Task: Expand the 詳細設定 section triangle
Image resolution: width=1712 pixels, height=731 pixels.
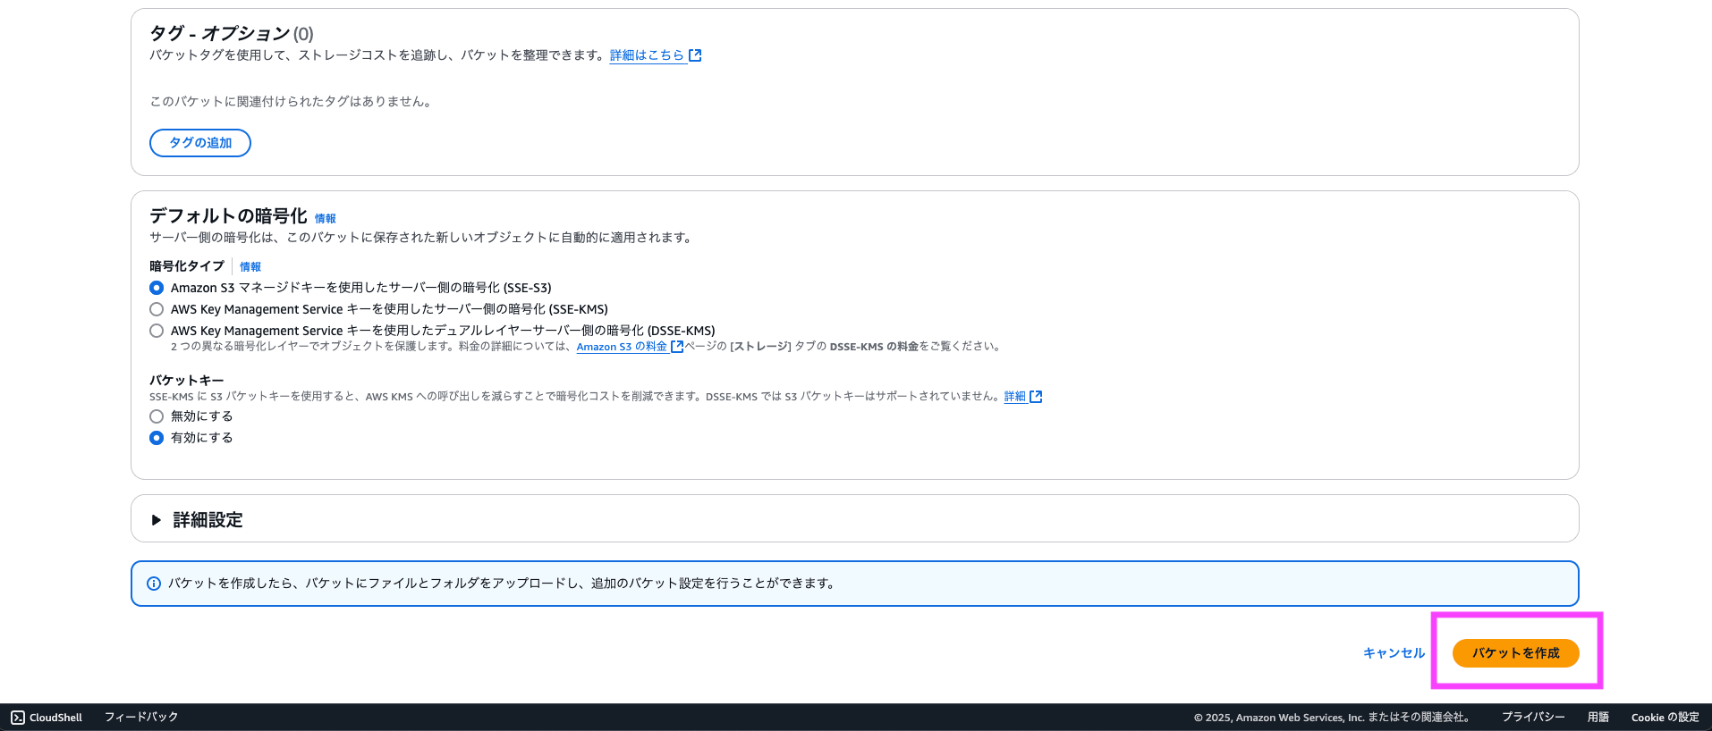Action: point(157,520)
